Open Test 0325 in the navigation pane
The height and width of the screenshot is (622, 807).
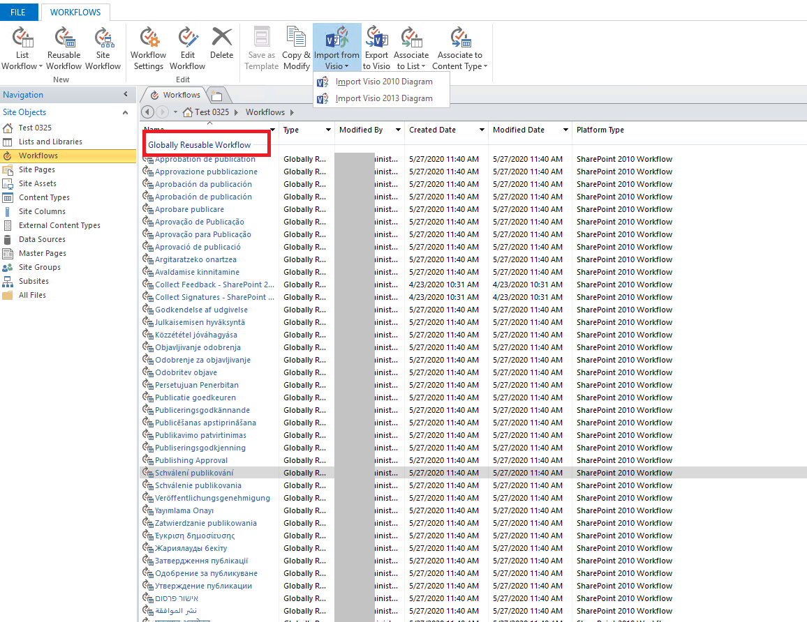(35, 128)
